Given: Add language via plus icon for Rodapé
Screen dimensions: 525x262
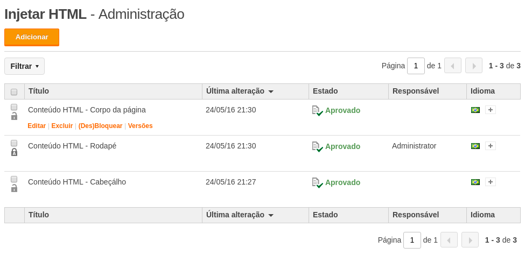Looking at the screenshot, I should (491, 146).
